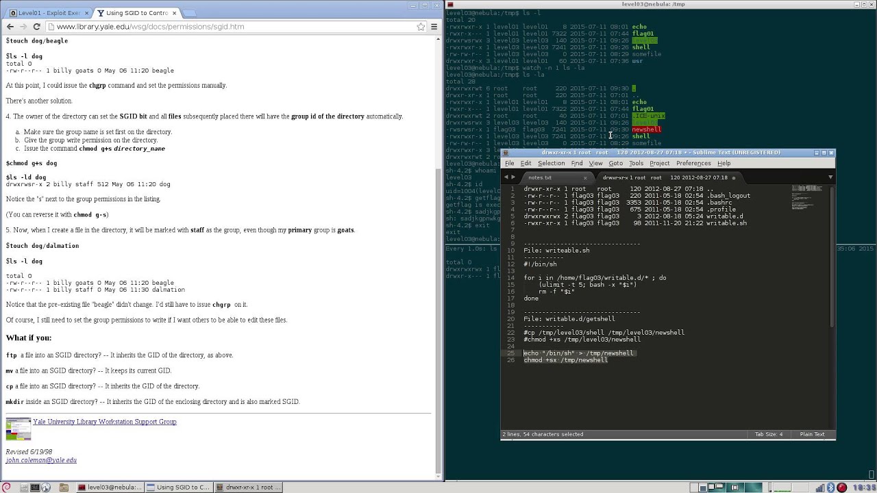Click status text '2 lines, 54 characters selected'
Viewport: 877px width, 493px height.
pyautogui.click(x=543, y=434)
